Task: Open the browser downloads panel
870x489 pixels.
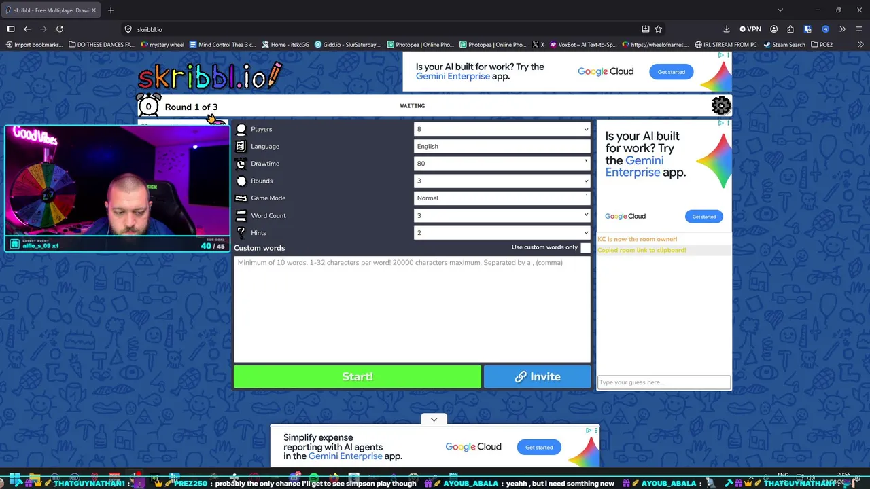Action: (x=726, y=29)
